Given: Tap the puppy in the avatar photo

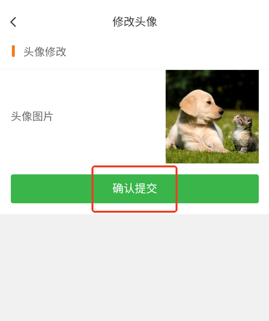Looking at the screenshot, I should 196,123.
